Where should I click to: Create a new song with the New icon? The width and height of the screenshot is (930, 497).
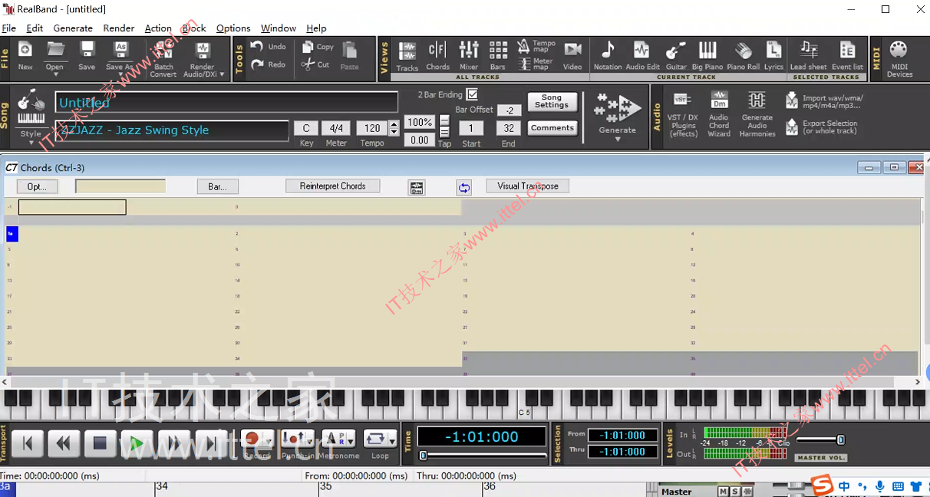pyautogui.click(x=25, y=55)
